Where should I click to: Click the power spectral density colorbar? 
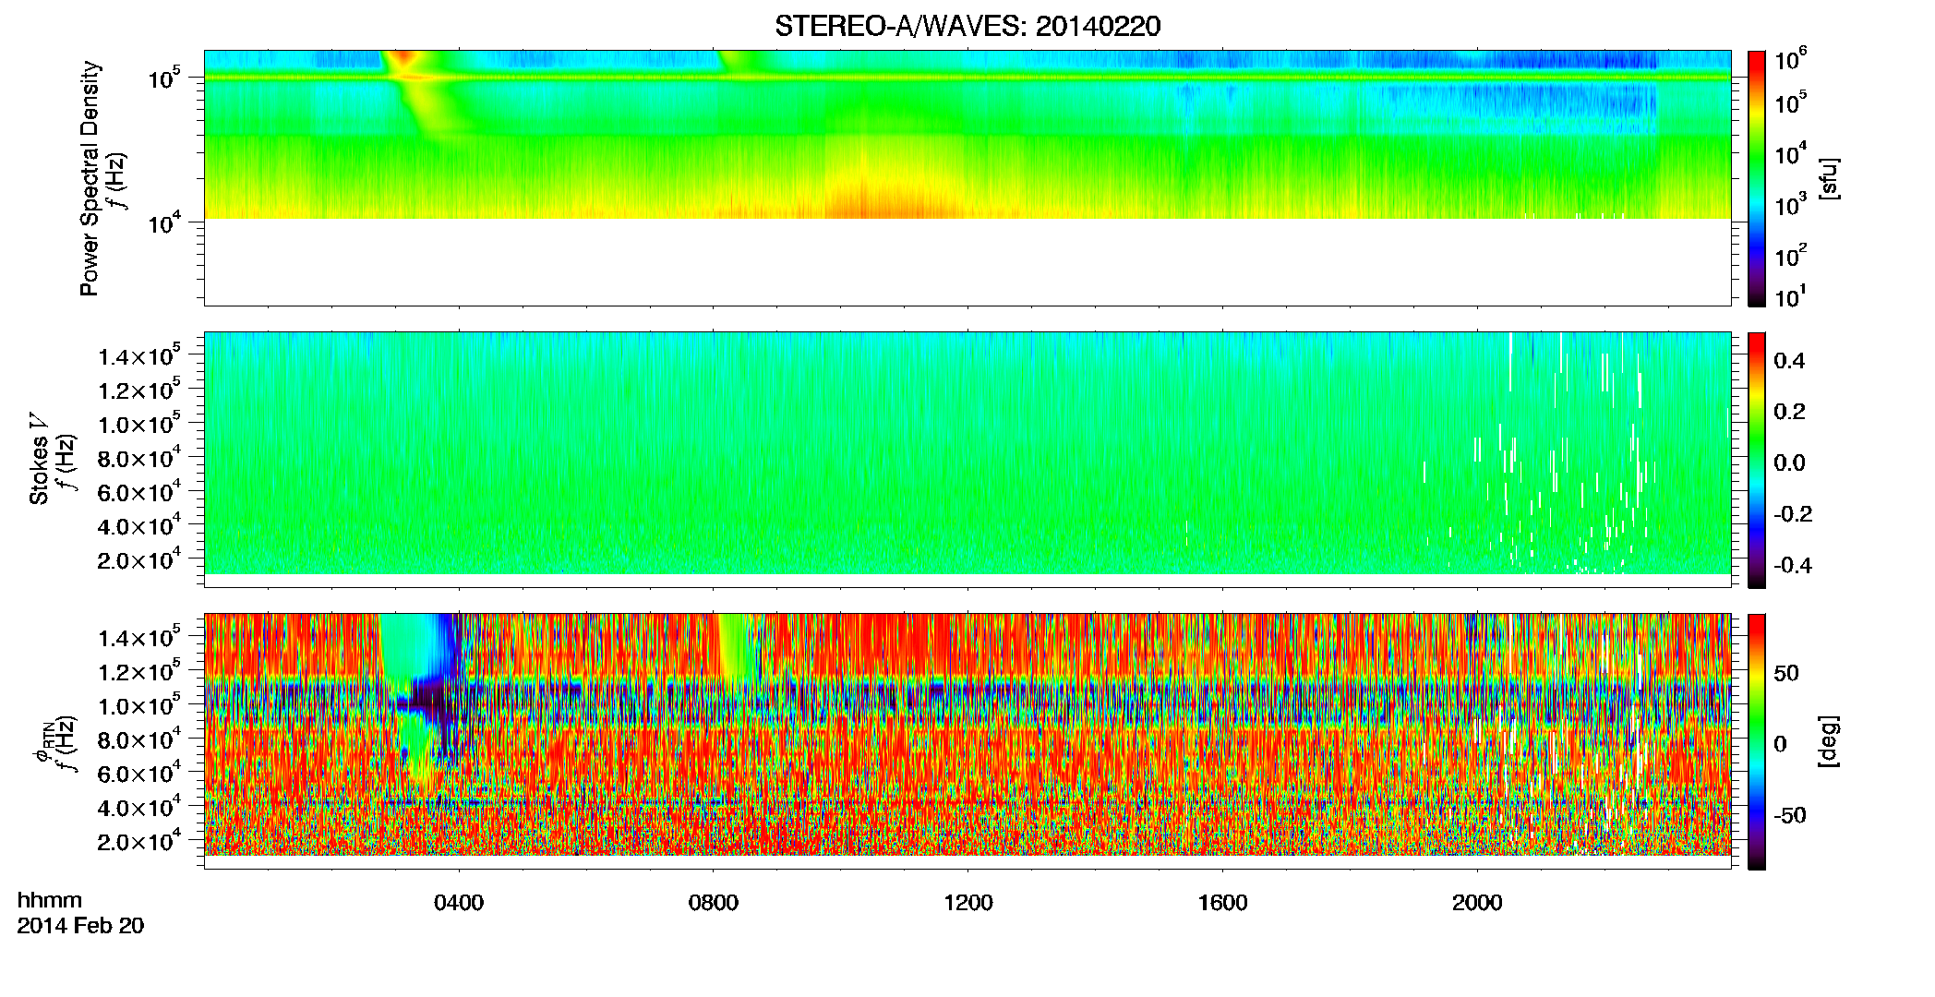(x=1757, y=178)
